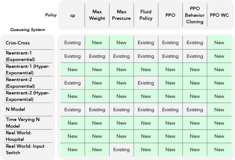
Task: Click the Queueing System axis label
Action: coord(27,30)
